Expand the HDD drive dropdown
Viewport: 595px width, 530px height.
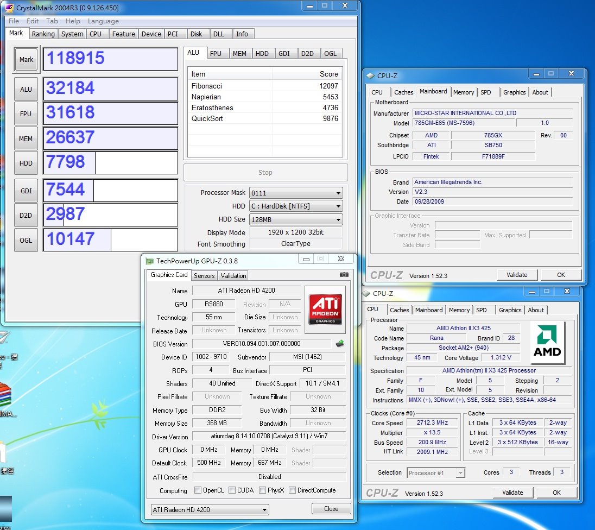pyautogui.click(x=296, y=206)
